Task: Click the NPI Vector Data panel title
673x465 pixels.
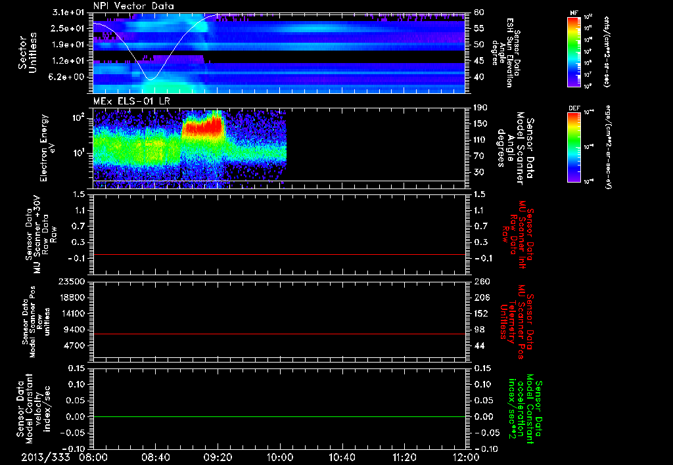Action: click(x=134, y=6)
